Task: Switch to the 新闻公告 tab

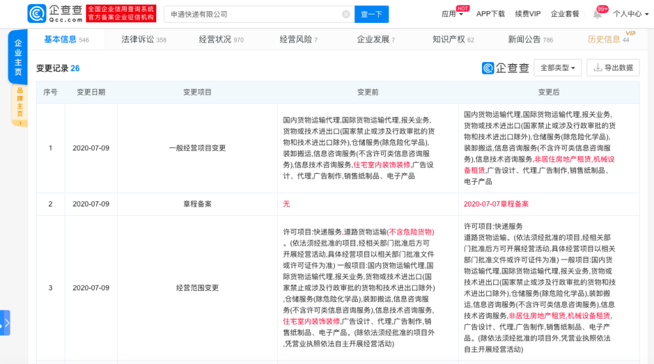Action: point(530,40)
